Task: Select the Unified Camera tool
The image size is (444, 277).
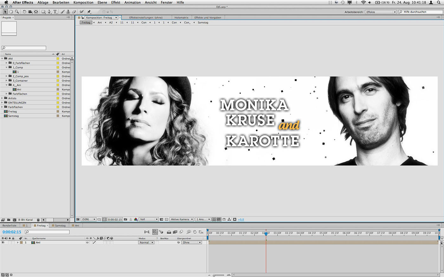Action: tap(30, 12)
